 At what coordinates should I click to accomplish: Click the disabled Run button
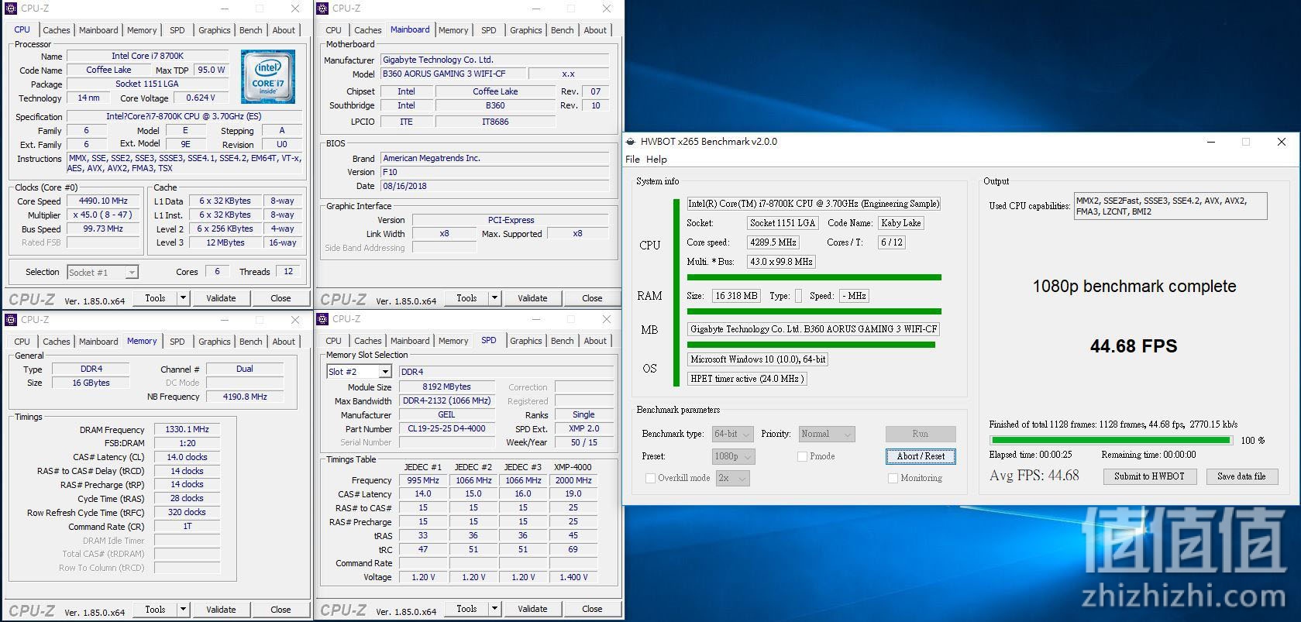point(921,434)
